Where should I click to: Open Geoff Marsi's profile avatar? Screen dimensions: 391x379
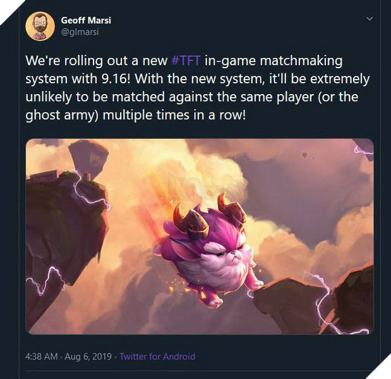pyautogui.click(x=40, y=26)
